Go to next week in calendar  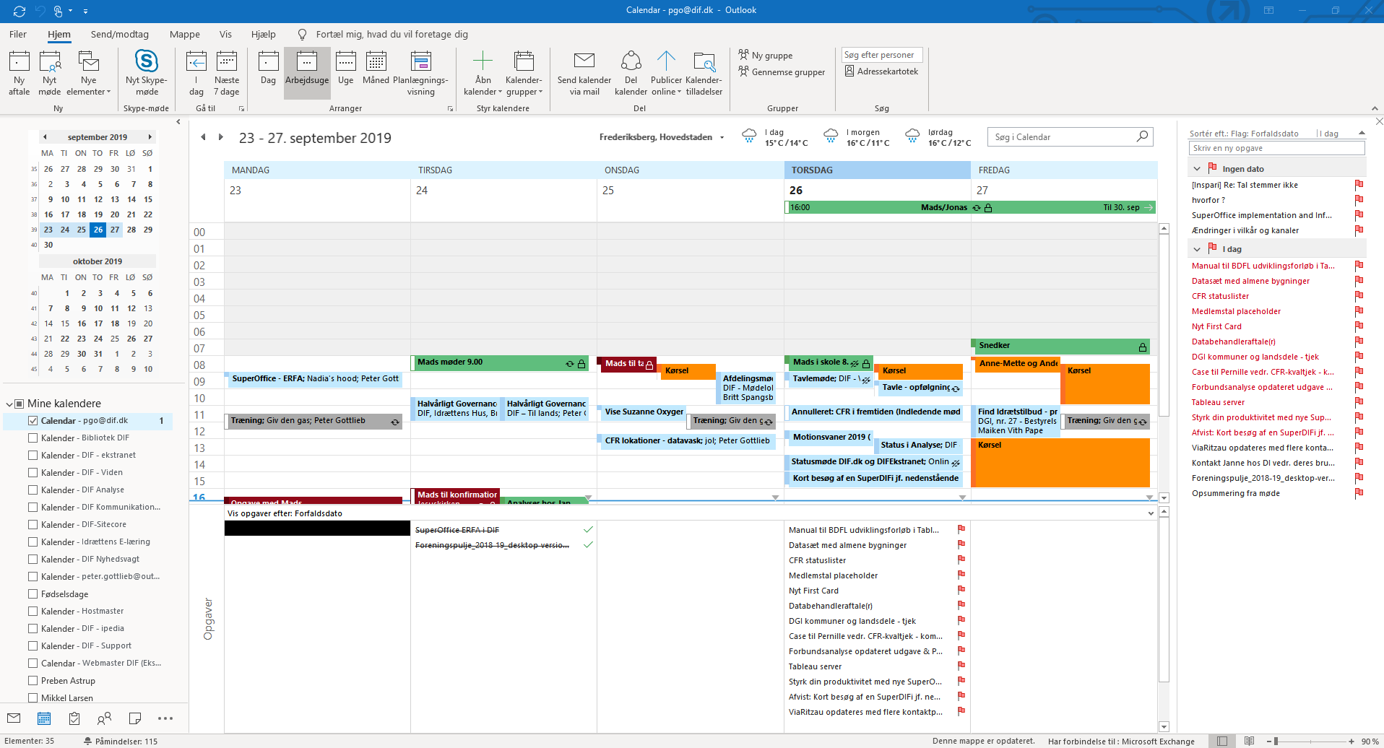pyautogui.click(x=221, y=137)
